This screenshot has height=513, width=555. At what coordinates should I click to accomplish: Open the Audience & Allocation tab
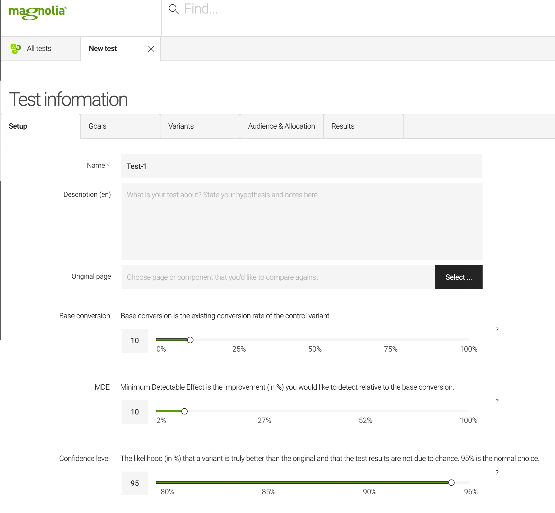pyautogui.click(x=281, y=126)
